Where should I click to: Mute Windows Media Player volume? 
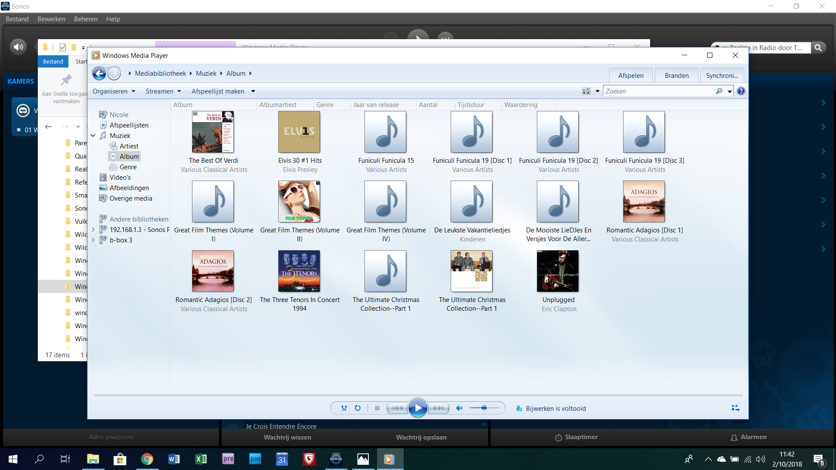tap(459, 408)
